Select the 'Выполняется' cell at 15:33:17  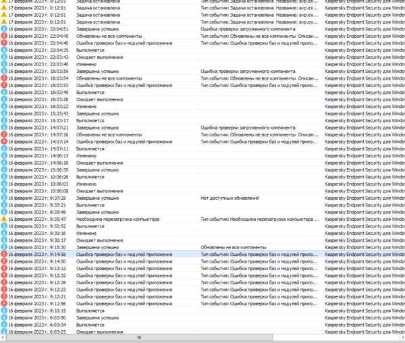click(x=90, y=120)
